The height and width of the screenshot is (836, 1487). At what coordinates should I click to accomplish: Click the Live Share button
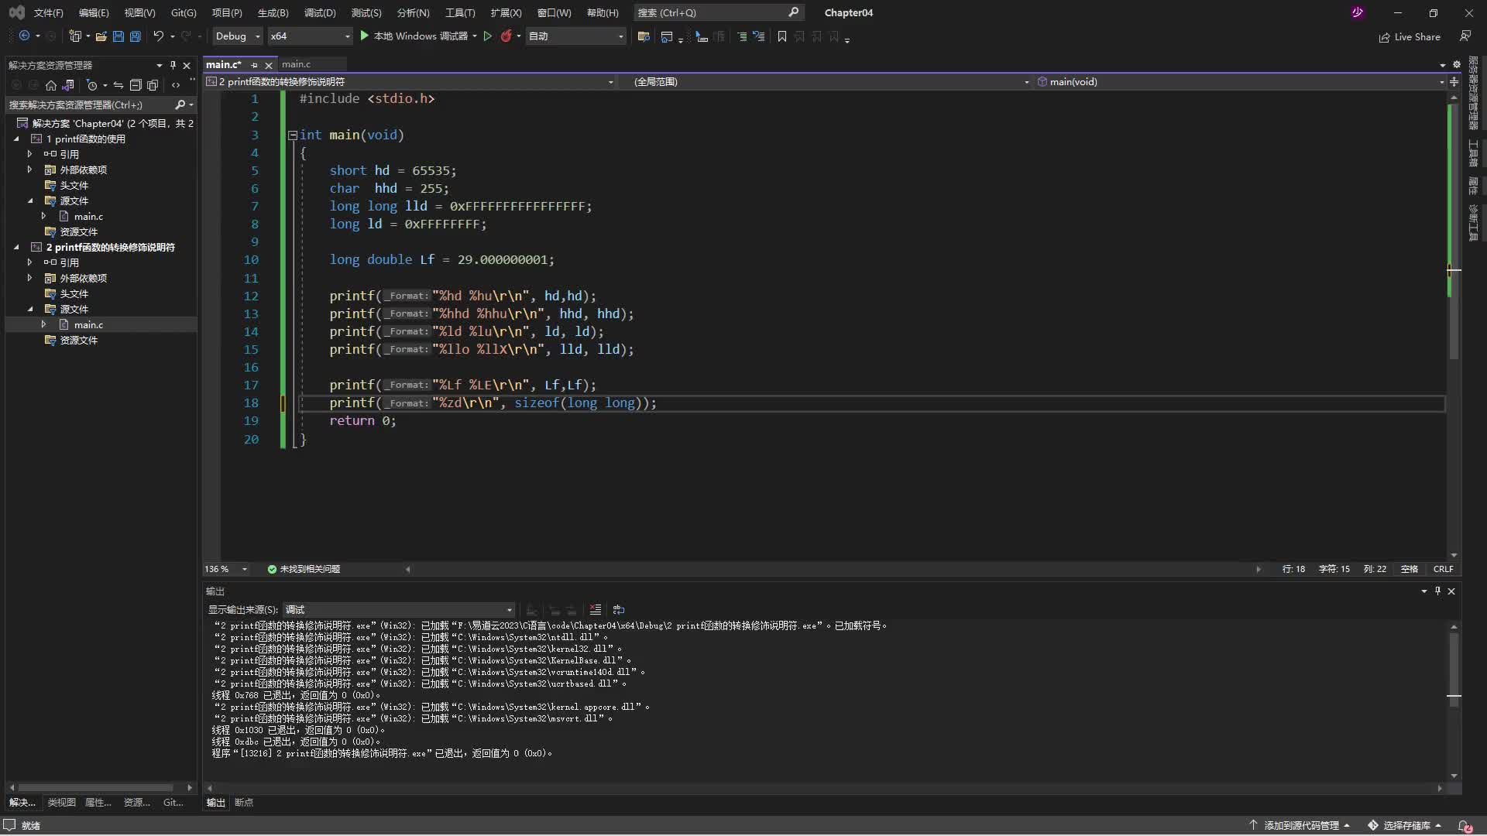click(1410, 36)
